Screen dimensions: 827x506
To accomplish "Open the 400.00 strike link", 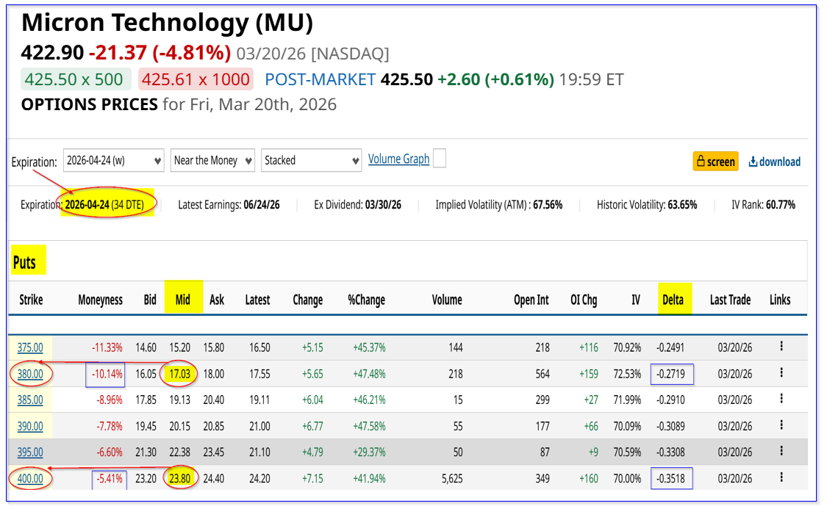I will pos(30,480).
